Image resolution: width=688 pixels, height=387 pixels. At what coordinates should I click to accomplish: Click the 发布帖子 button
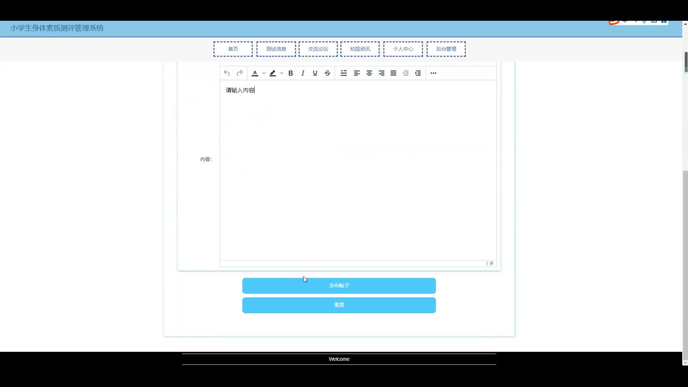[x=339, y=286]
